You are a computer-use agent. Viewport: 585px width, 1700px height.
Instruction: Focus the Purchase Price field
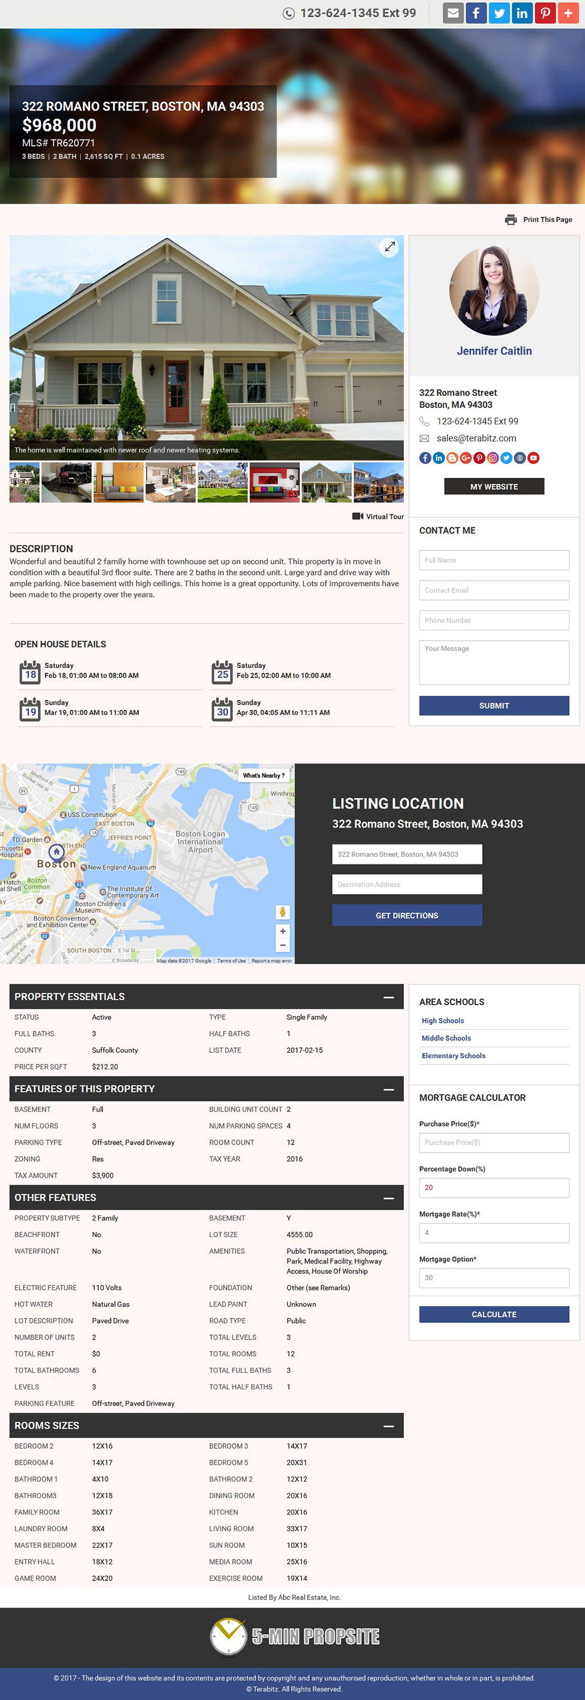click(x=494, y=1143)
